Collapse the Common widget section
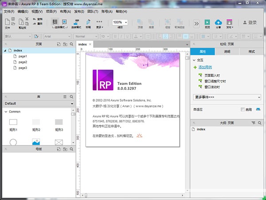This screenshot has height=200, width=266. (6, 112)
